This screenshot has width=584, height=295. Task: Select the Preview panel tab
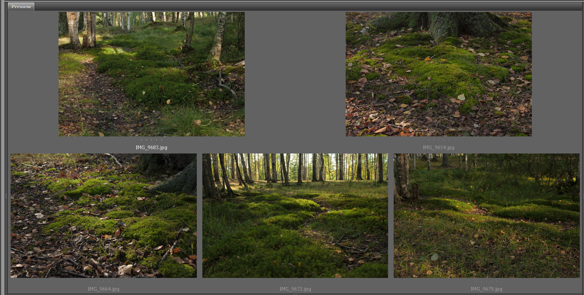pyautogui.click(x=21, y=6)
